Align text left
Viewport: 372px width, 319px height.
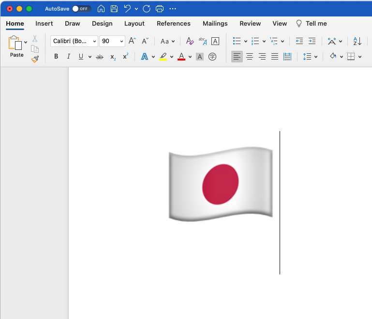[237, 57]
